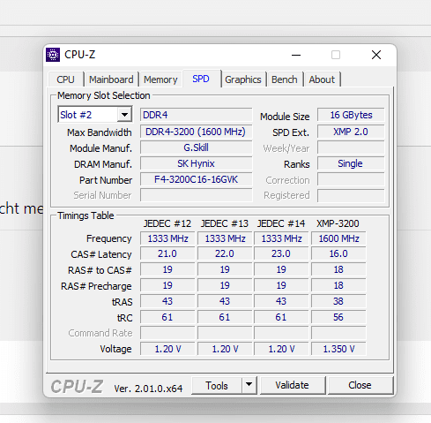Click the SK Hynix DRAM manufacturer value

[x=196, y=163]
